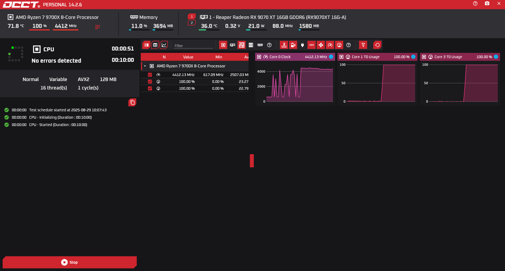Viewport: 505px width, 271px height.
Task: Open info for Core 3 T0 Usage graph
Action: pyautogui.click(x=496, y=57)
